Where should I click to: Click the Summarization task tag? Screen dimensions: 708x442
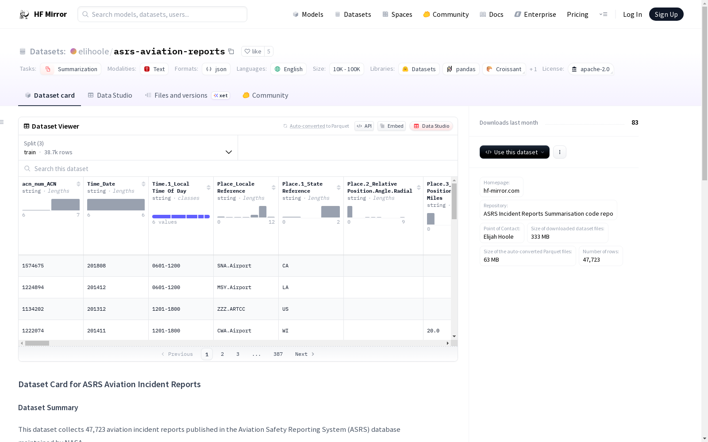point(71,69)
